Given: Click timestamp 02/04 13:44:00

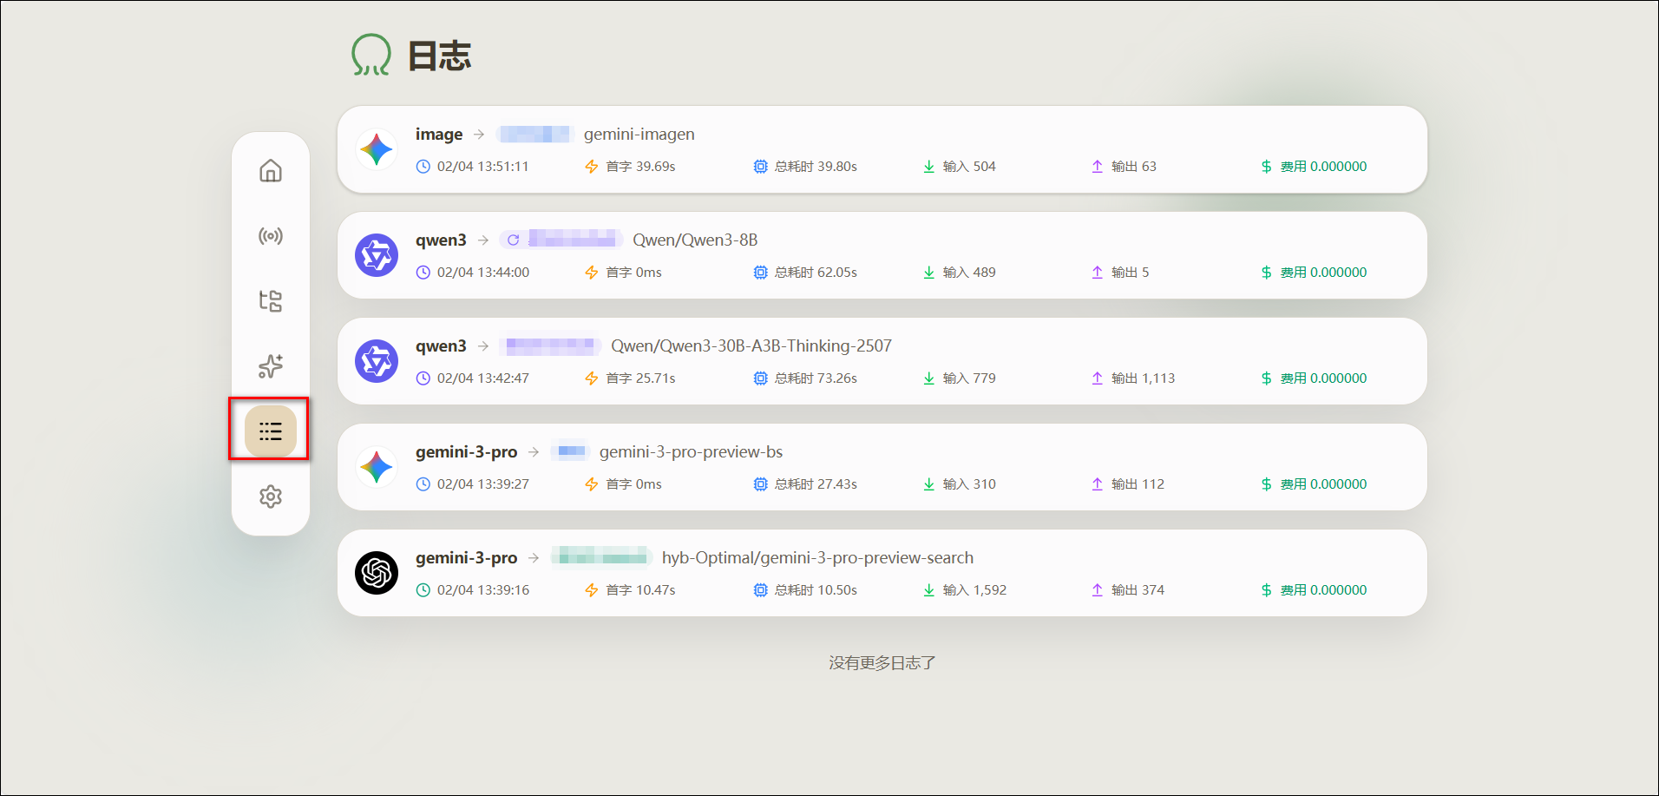Looking at the screenshot, I should (483, 273).
